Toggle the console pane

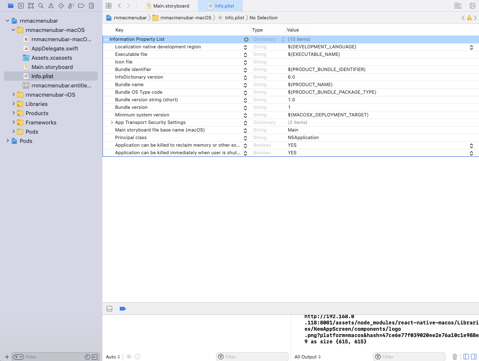474,357
